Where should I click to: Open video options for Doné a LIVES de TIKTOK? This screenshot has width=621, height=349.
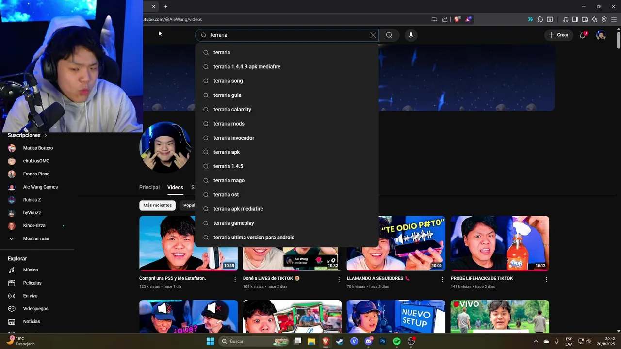point(339,279)
